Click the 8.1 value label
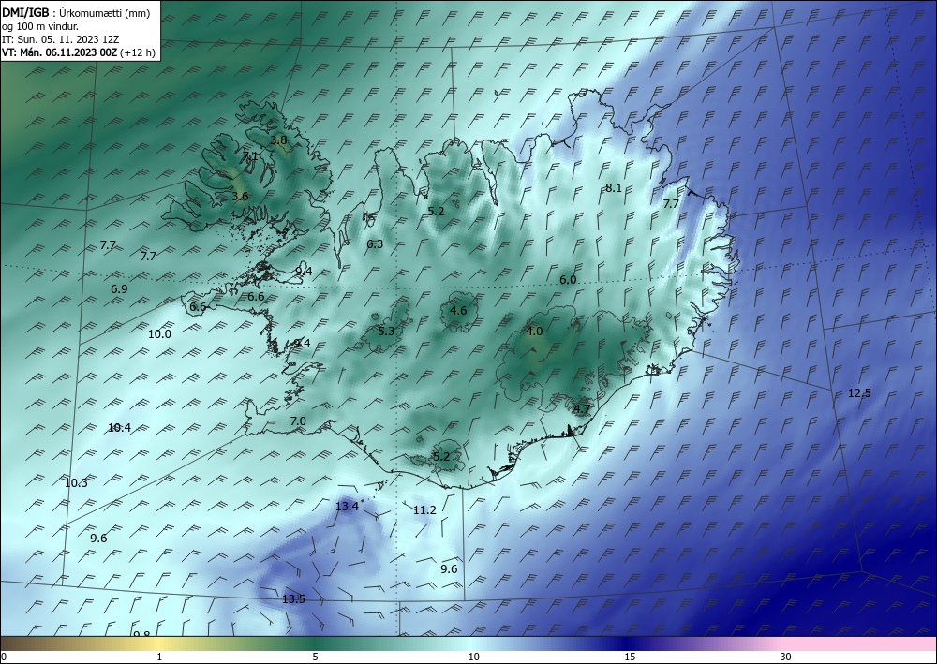Image resolution: width=937 pixels, height=664 pixels. pyautogui.click(x=614, y=188)
